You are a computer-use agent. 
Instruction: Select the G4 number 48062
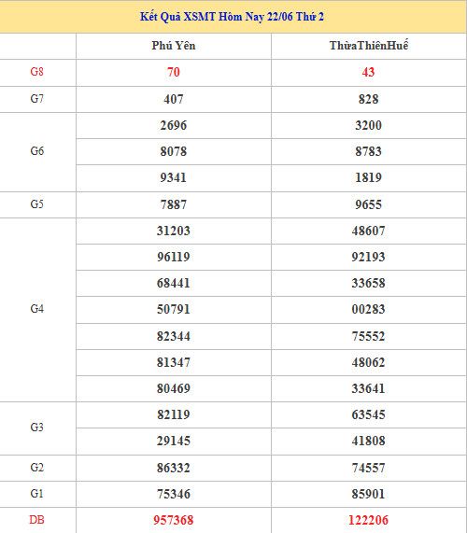[368, 362]
